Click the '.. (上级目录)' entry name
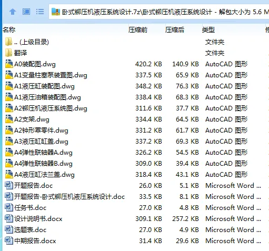The width and height of the screenshot is (269, 251). tap(32, 42)
